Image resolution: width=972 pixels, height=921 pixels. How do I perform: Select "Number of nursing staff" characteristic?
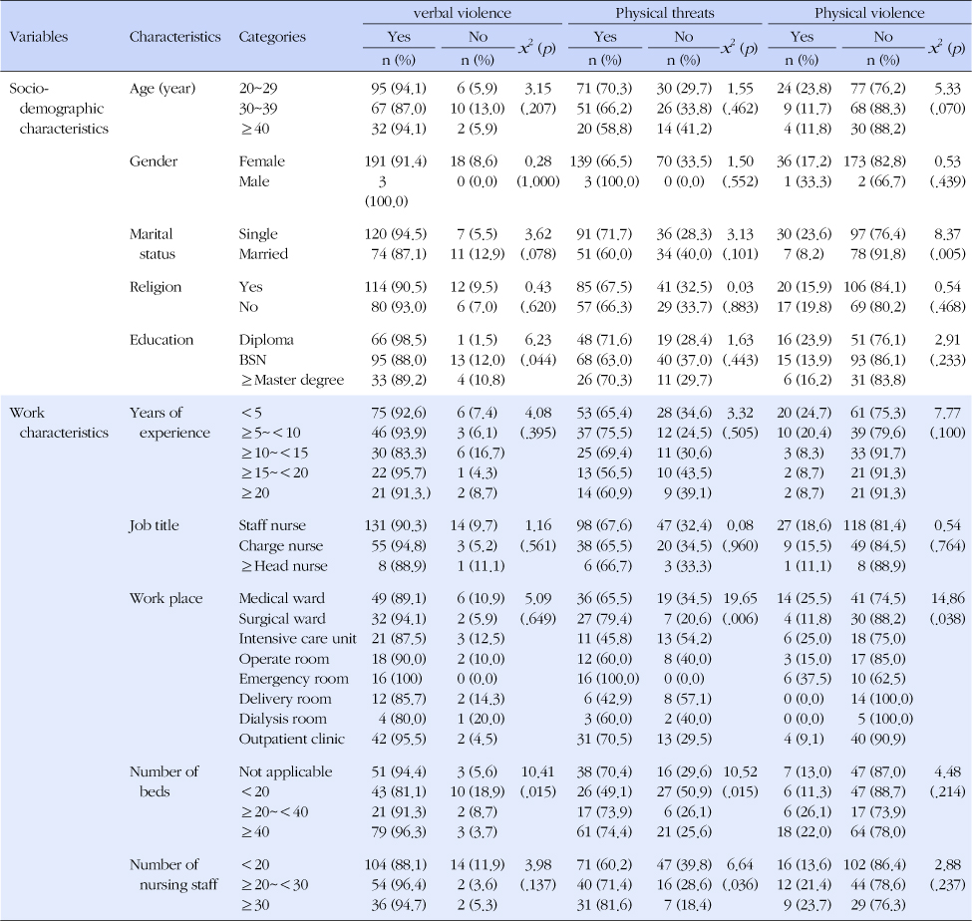[173, 874]
